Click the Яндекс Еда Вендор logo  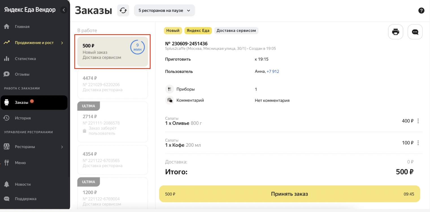pyautogui.click(x=30, y=10)
